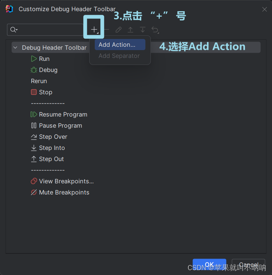Screen dimensions: 272x275
Task: Click the Move Down arrow icon
Action: 143,29
